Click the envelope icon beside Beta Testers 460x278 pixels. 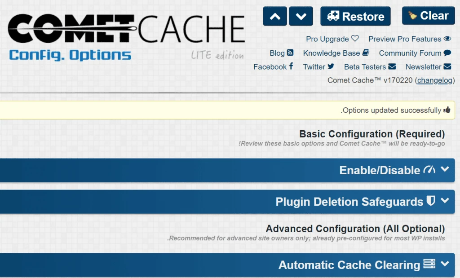pyautogui.click(x=392, y=66)
